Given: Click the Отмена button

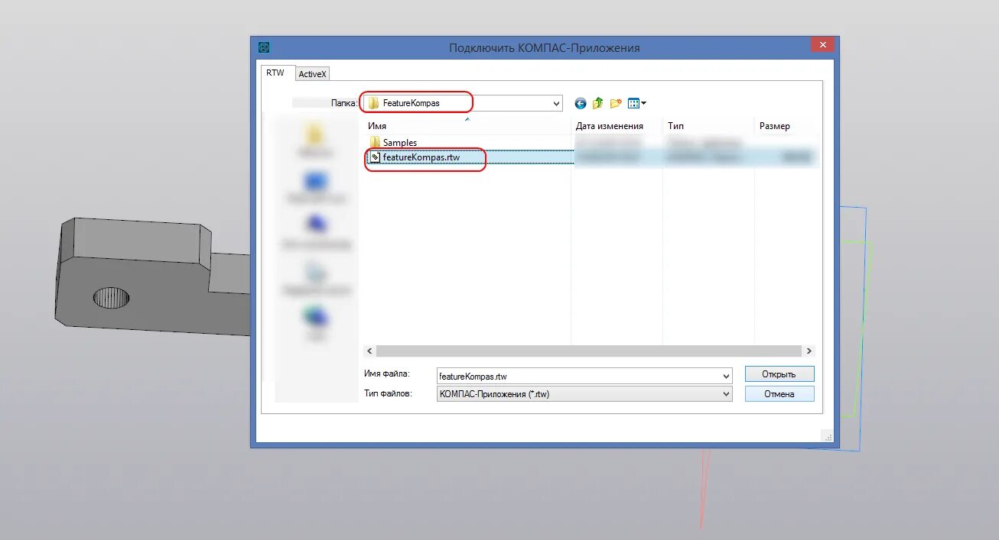Looking at the screenshot, I should pyautogui.click(x=779, y=394).
